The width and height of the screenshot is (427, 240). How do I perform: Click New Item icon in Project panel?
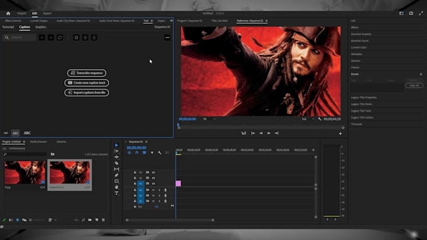pyautogui.click(x=97, y=220)
